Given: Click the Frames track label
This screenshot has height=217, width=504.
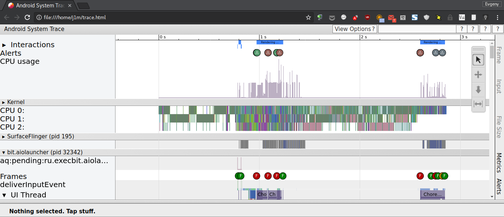Looking at the screenshot, I should 13,176.
